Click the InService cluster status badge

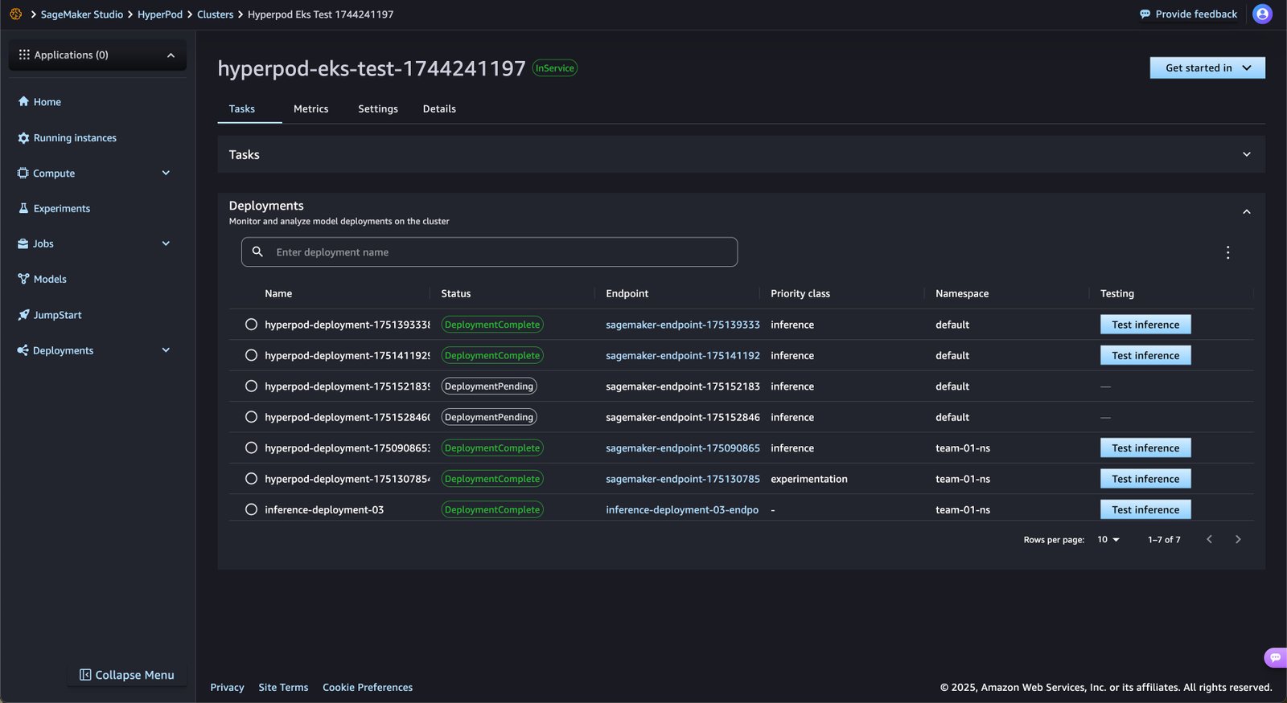tap(555, 68)
